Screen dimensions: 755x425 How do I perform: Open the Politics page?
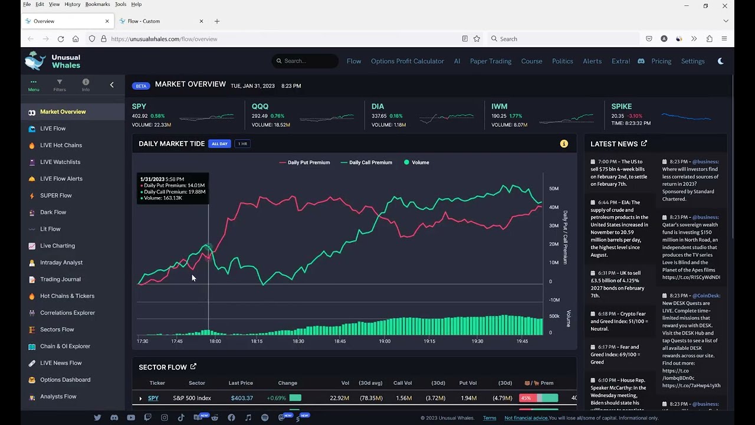click(x=563, y=61)
